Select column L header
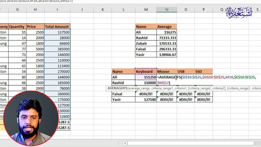 [x=123, y=9]
